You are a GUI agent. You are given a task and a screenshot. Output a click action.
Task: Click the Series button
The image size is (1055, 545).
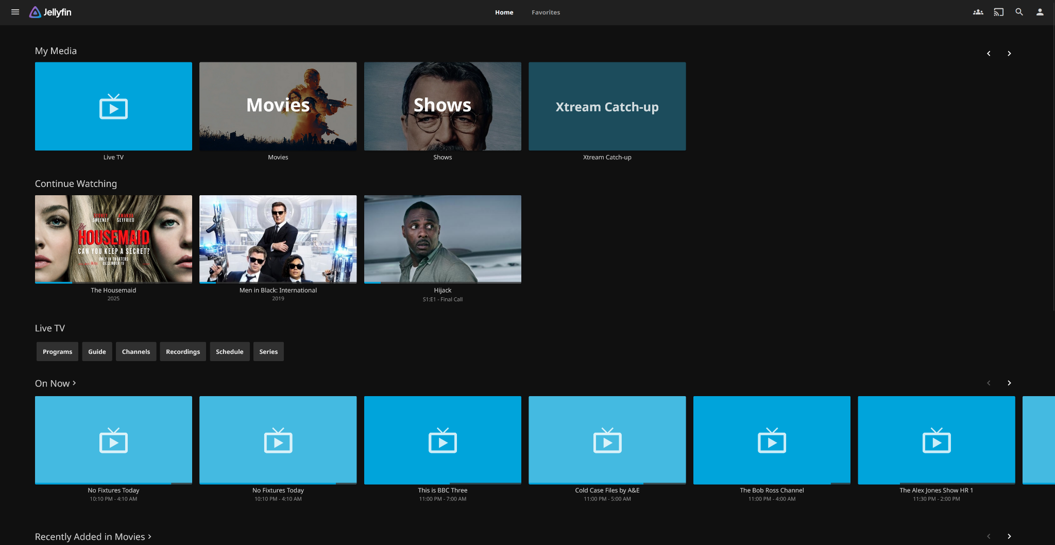pos(268,351)
